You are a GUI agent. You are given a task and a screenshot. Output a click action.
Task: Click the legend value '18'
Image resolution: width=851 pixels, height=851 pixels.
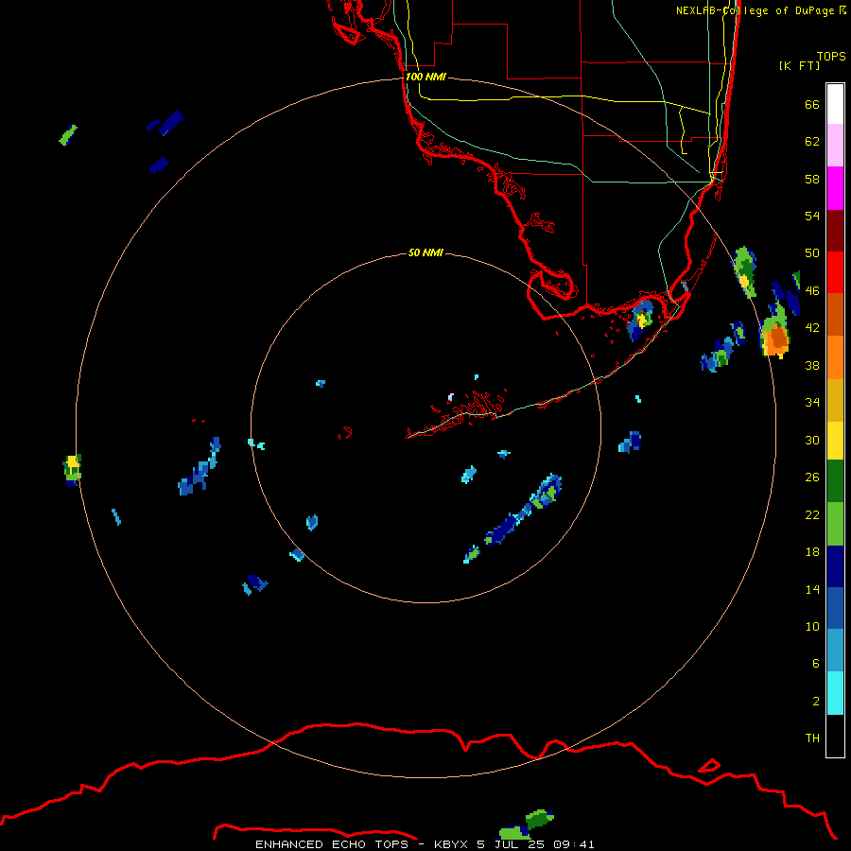(x=812, y=552)
